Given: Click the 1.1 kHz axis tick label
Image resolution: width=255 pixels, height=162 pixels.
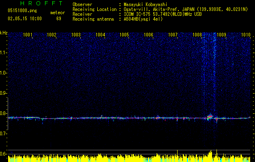Looking at the screenshot, I should [3, 53].
